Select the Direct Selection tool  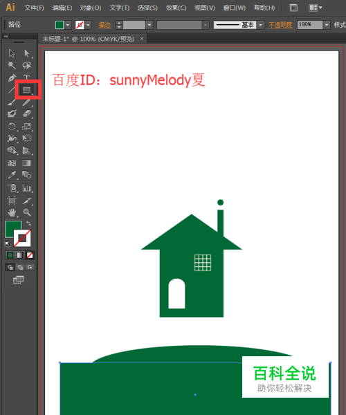click(26, 53)
